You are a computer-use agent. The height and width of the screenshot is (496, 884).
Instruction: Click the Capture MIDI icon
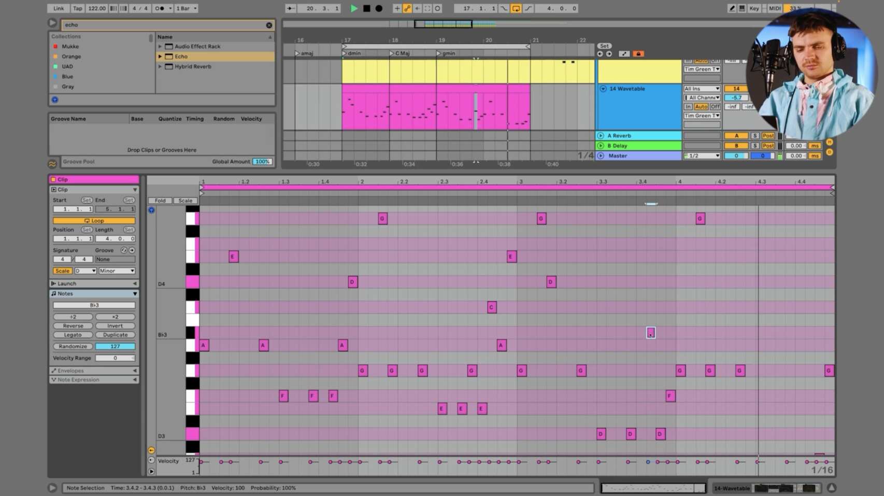pos(427,8)
